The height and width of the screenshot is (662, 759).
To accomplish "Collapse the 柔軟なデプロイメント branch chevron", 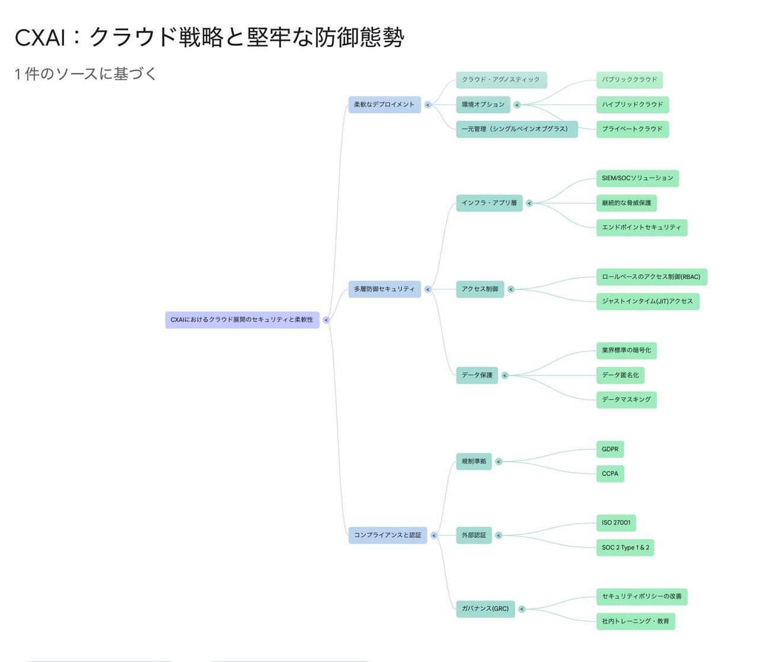I will click(428, 104).
